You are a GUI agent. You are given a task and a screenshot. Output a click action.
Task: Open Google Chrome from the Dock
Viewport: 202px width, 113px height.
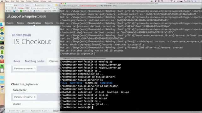point(2,29)
